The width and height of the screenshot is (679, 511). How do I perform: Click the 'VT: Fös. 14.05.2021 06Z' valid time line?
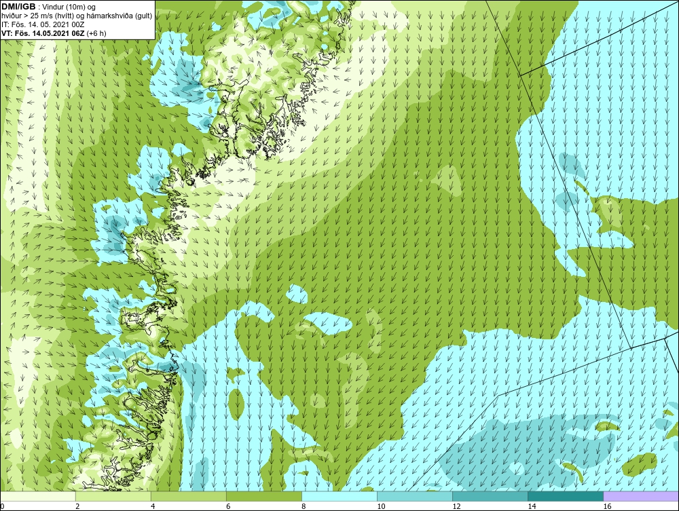(43, 33)
